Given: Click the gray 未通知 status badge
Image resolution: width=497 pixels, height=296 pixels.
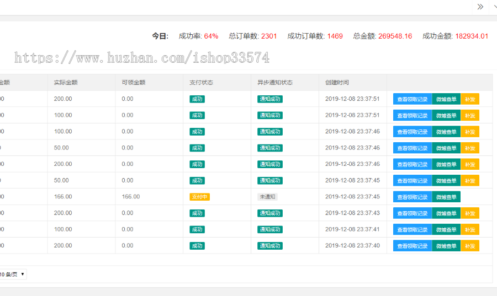Looking at the screenshot, I should [267, 197].
